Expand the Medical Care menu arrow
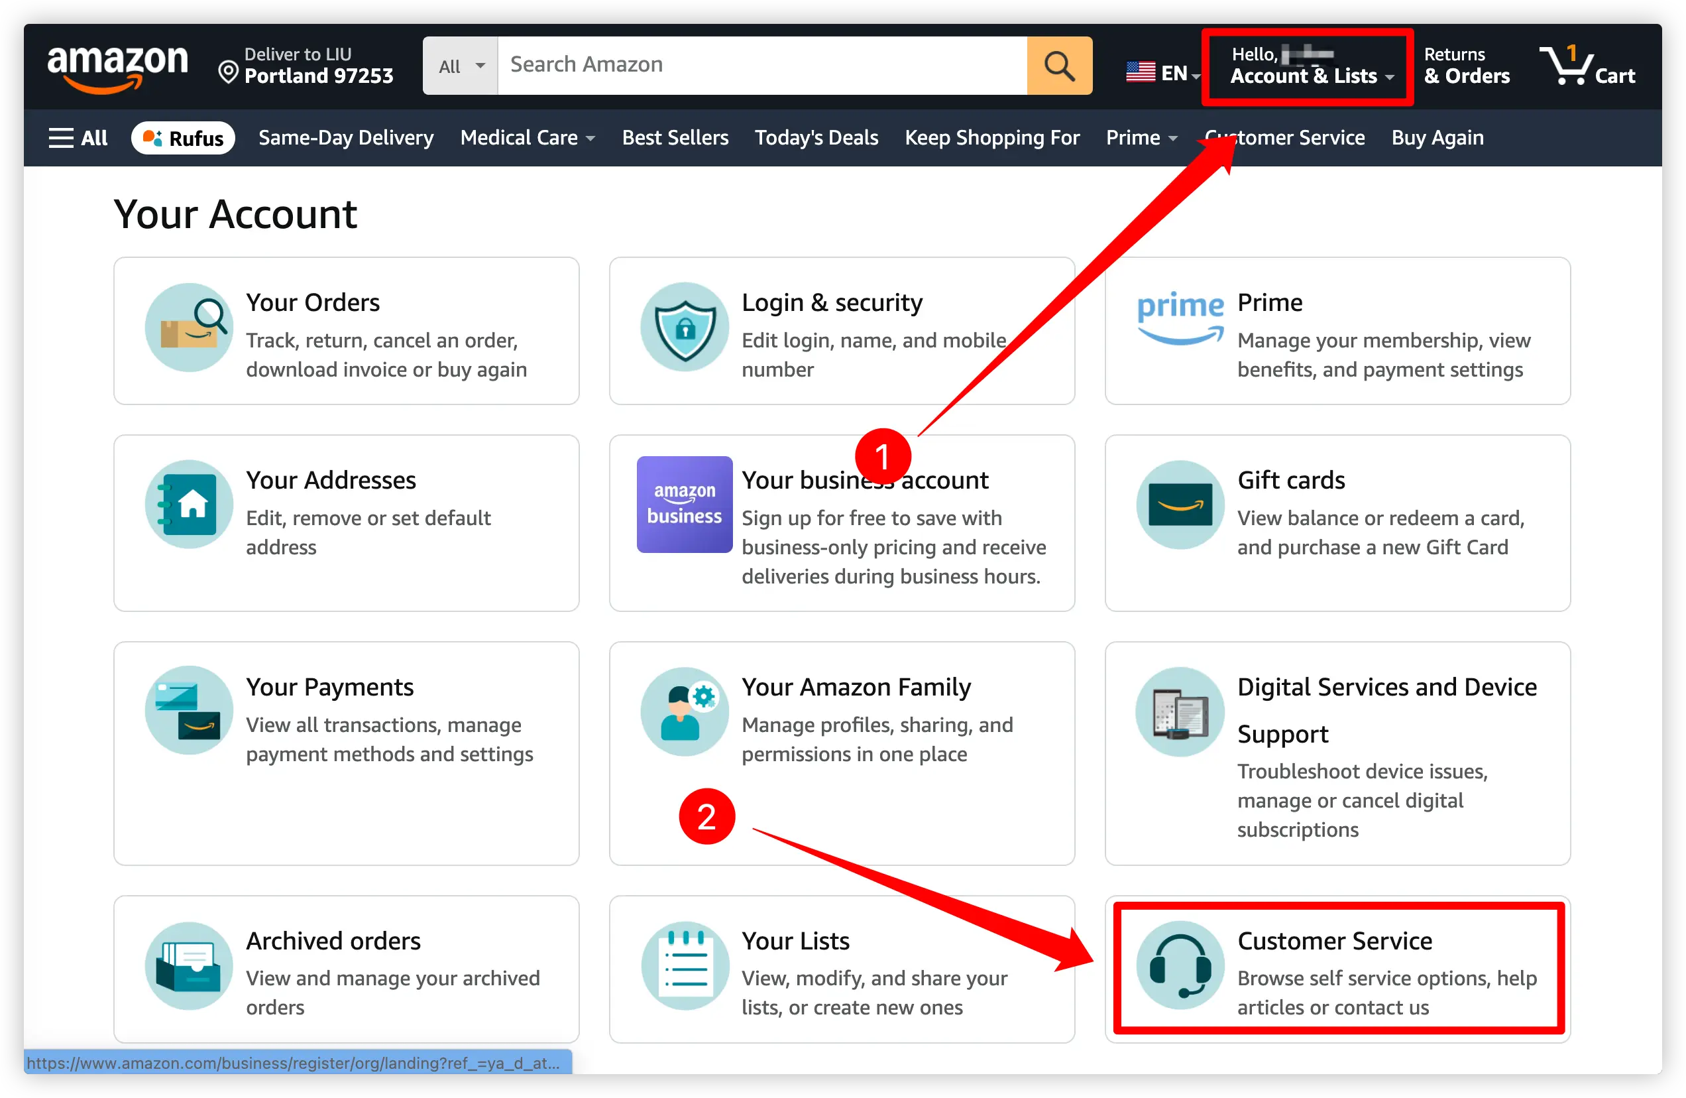The image size is (1686, 1098). tap(590, 139)
